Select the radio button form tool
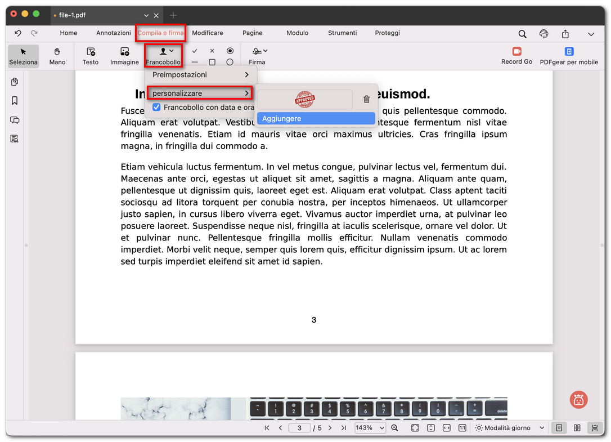The image size is (611, 442). 230,51
